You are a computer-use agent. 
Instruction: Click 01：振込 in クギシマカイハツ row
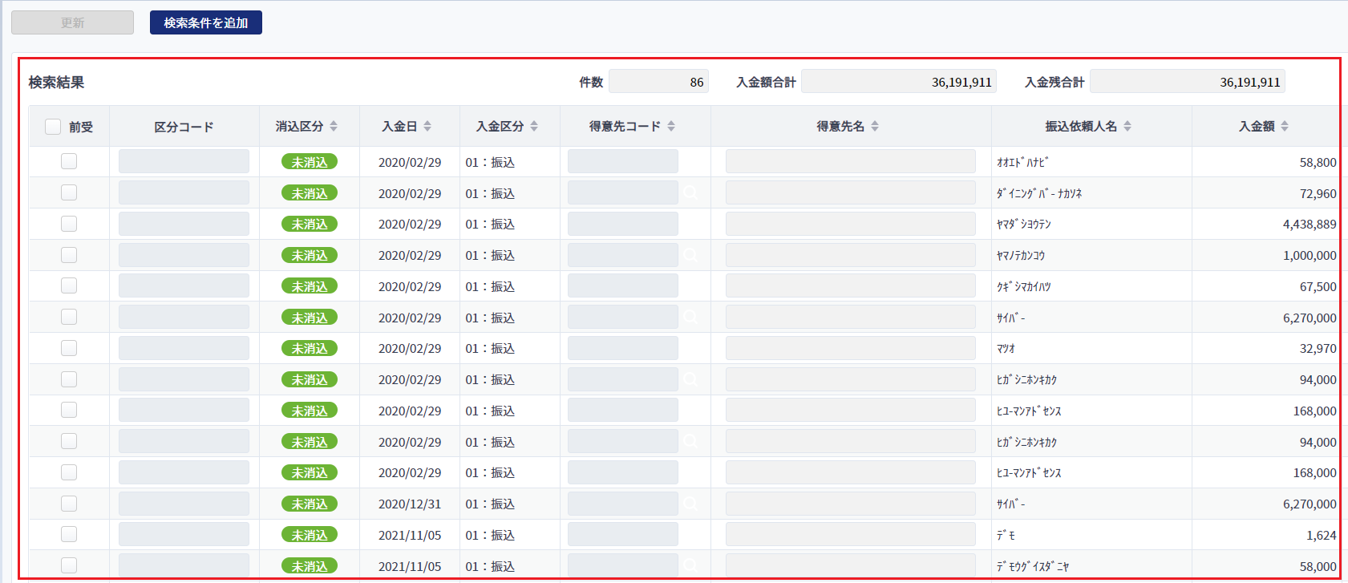pyautogui.click(x=490, y=286)
